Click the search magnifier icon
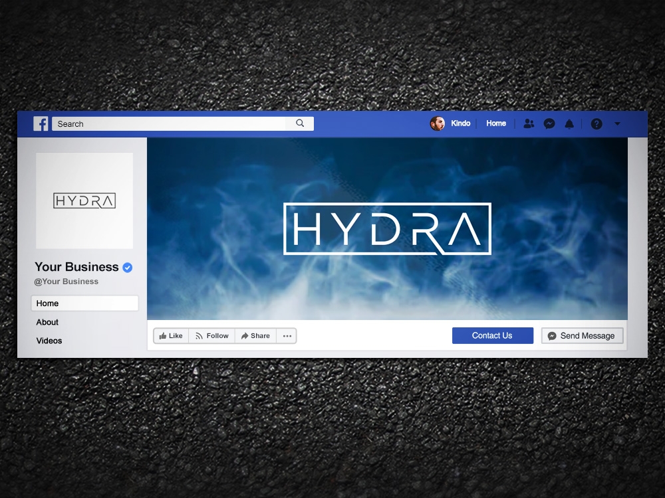Screen dimensions: 665x498 [x=299, y=124]
